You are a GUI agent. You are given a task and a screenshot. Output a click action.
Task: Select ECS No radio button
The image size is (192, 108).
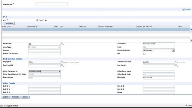(x=43, y=20)
